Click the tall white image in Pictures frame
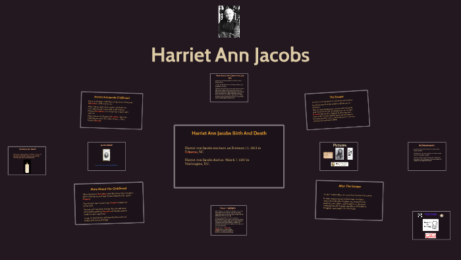 click(x=350, y=154)
